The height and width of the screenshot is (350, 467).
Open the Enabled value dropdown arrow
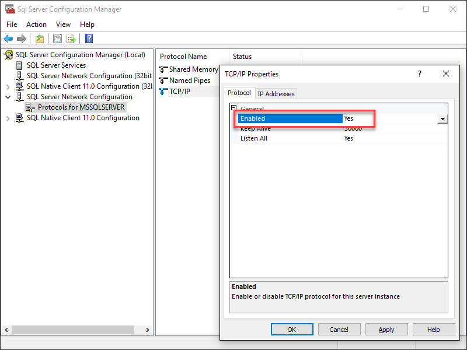442,119
